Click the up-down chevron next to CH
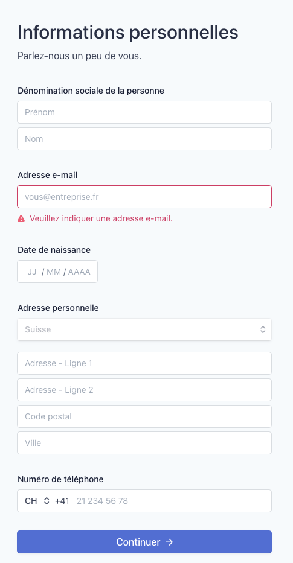The height and width of the screenshot is (563, 293). 47,501
